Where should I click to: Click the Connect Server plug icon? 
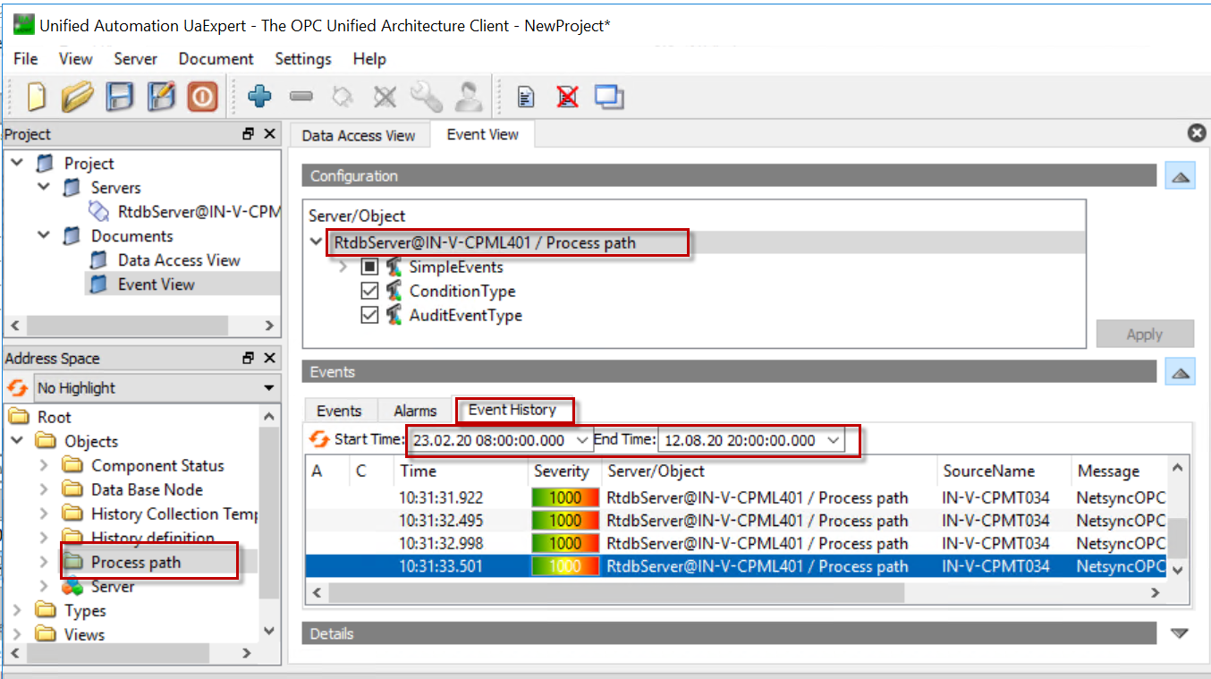tap(343, 97)
